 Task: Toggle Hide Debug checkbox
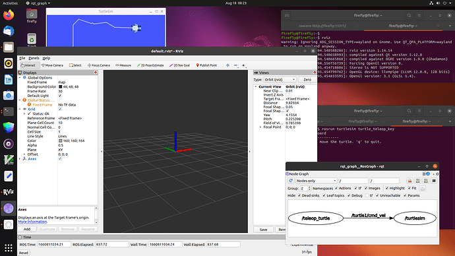(349, 195)
